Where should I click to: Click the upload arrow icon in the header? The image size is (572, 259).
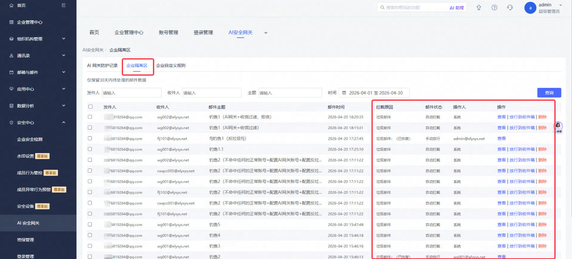click(x=479, y=8)
